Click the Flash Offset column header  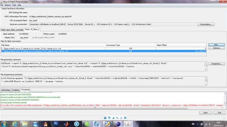181,45
